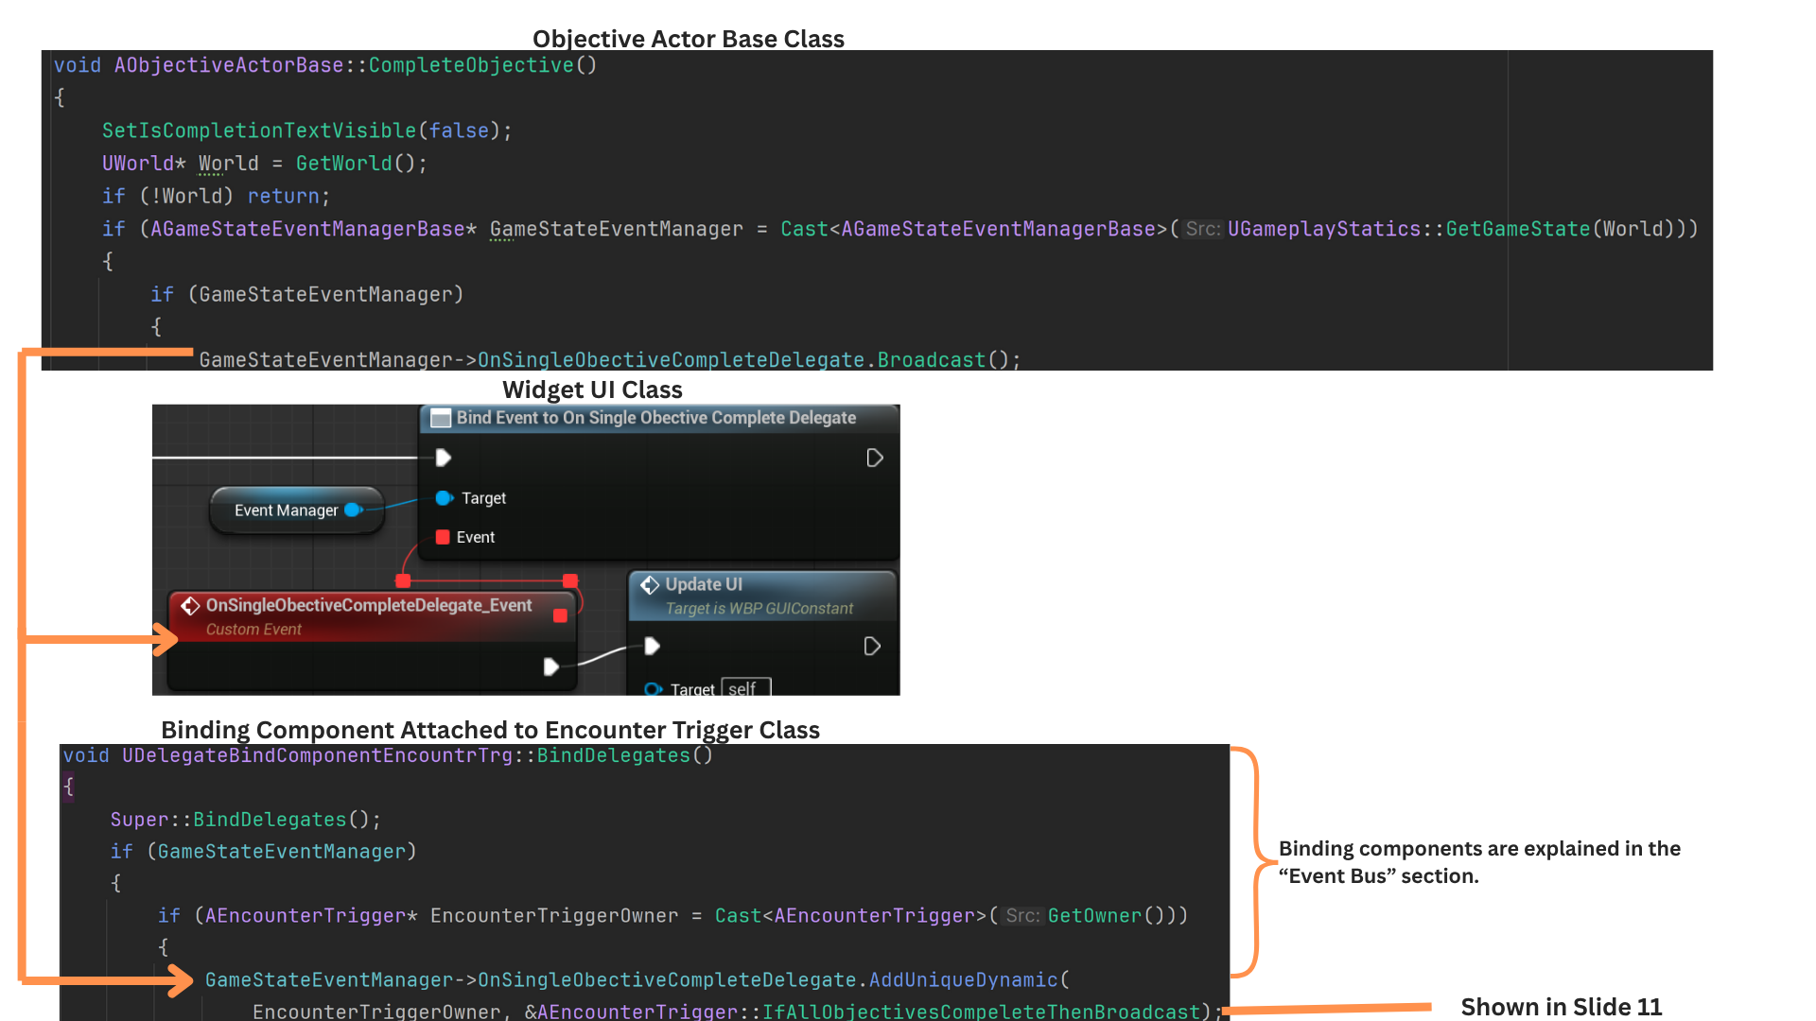Click the Bind Event node input execution pin
This screenshot has width=1816, height=1021.
(x=443, y=459)
